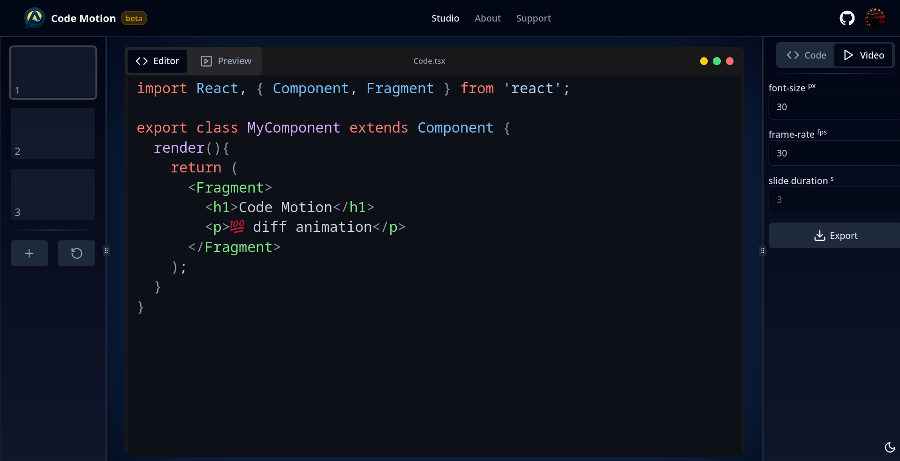Switch to the Editor tab
The image size is (900, 461).
157,61
